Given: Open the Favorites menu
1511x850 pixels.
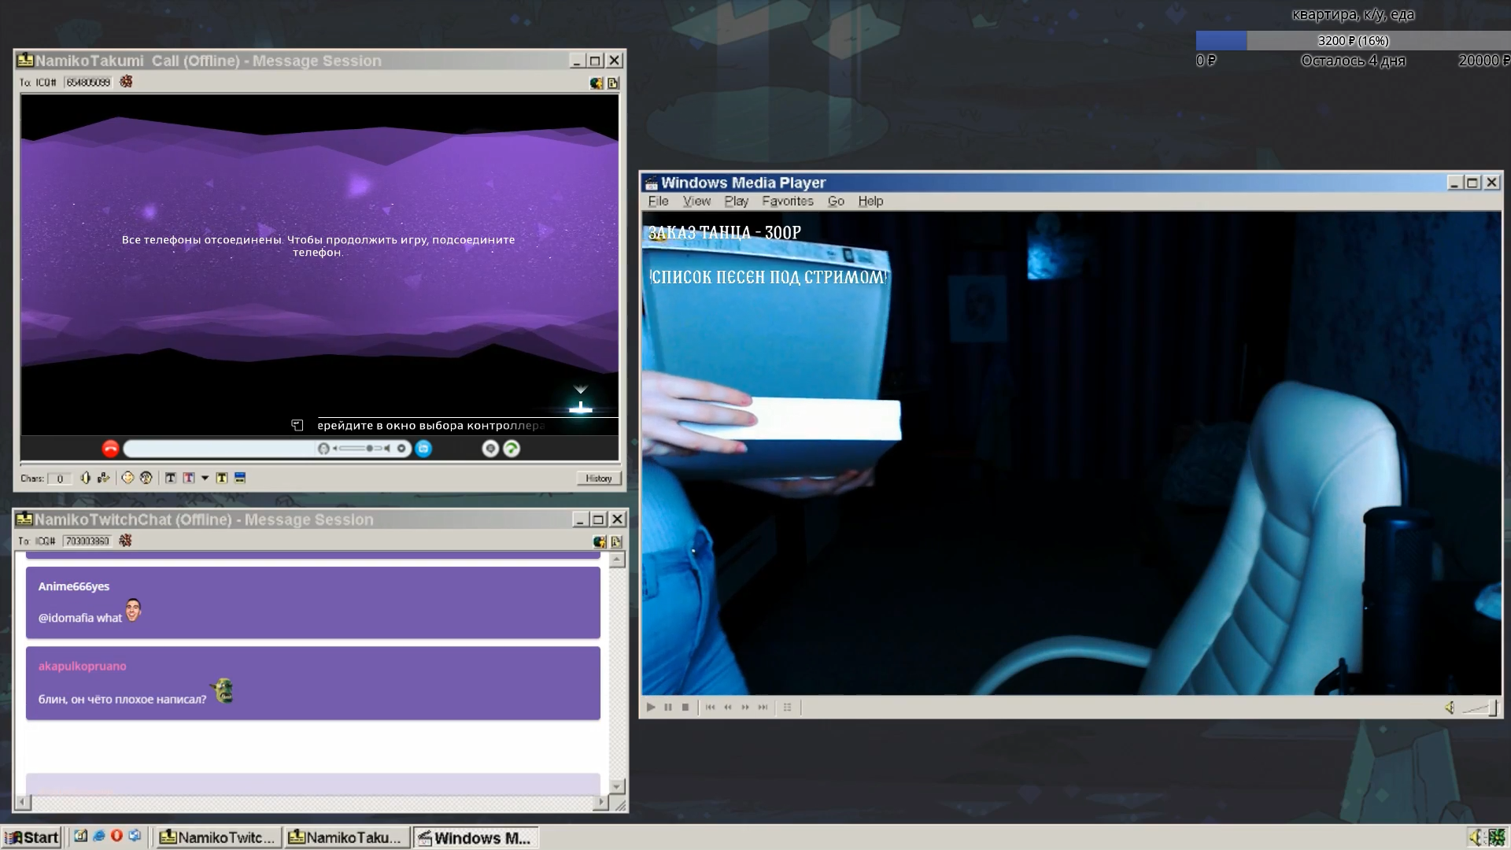Looking at the screenshot, I should pos(787,201).
